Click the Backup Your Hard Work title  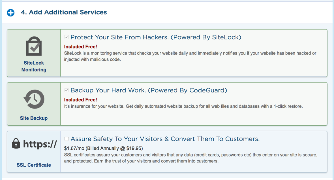tap(149, 90)
